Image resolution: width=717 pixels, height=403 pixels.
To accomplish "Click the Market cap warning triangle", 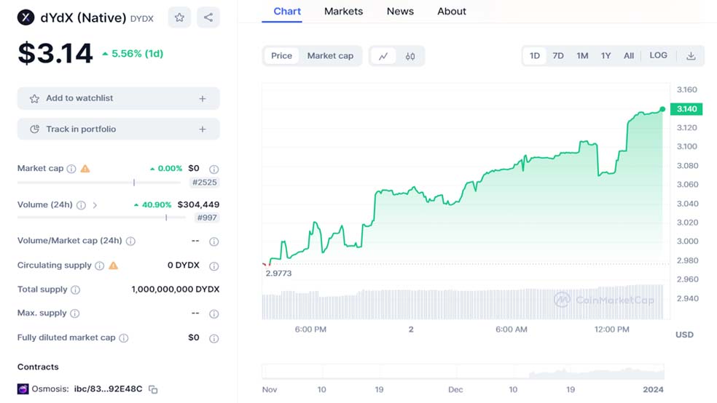I will (x=85, y=169).
